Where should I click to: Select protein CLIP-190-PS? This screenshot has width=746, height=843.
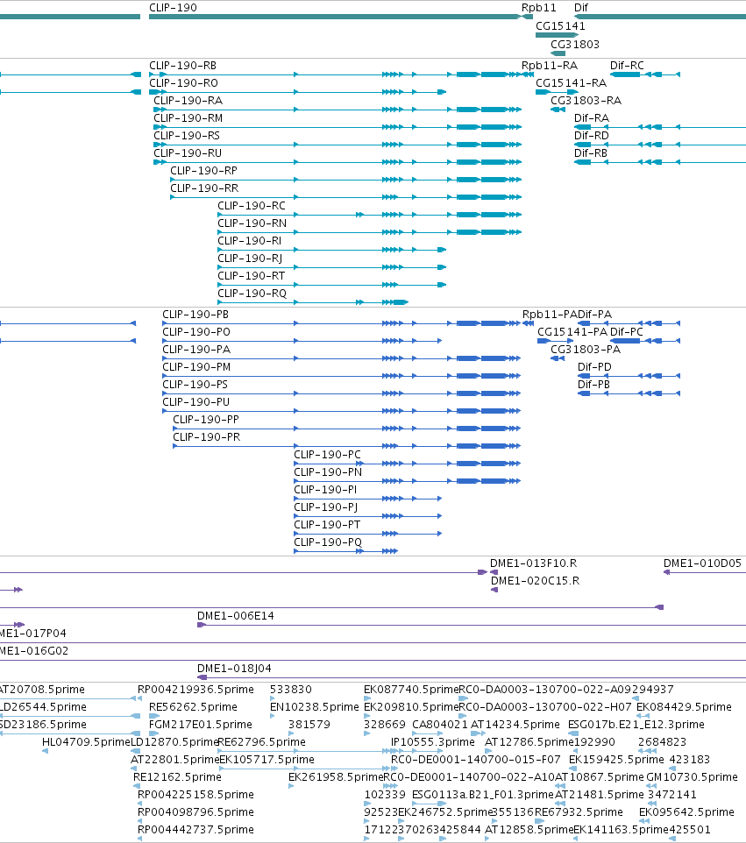[195, 385]
